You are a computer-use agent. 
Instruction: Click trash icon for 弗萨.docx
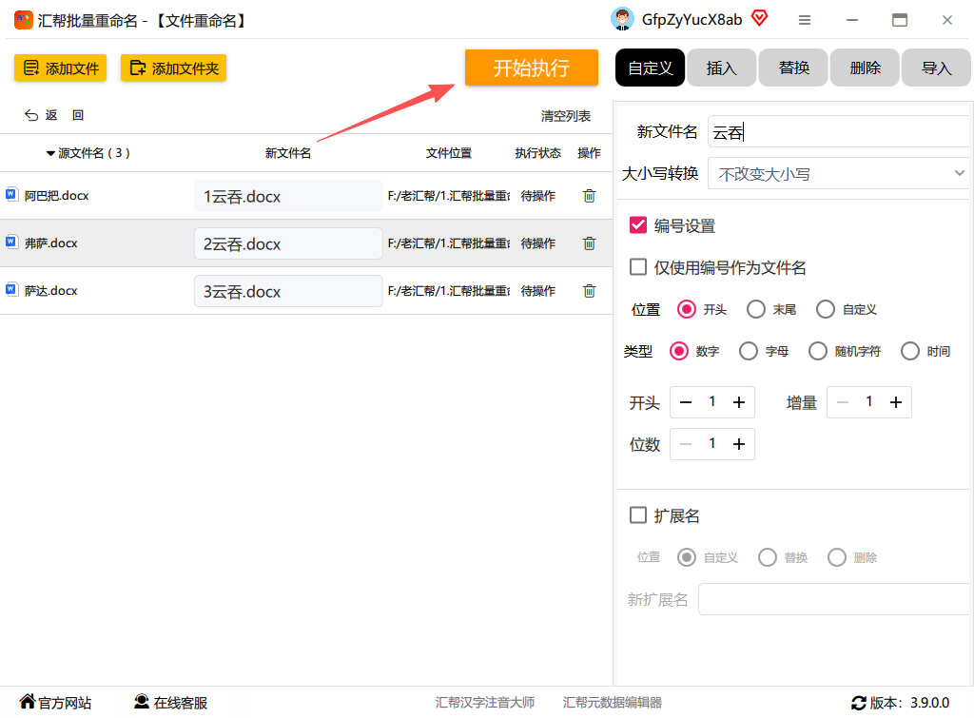589,243
